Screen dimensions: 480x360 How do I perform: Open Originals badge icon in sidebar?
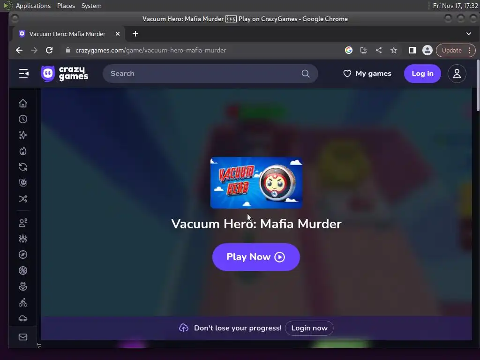tap(23, 183)
